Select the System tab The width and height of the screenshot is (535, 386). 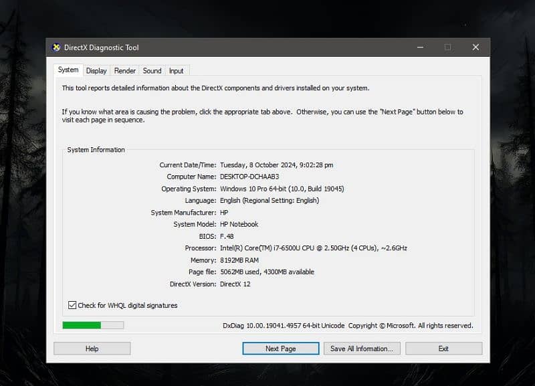(68, 70)
